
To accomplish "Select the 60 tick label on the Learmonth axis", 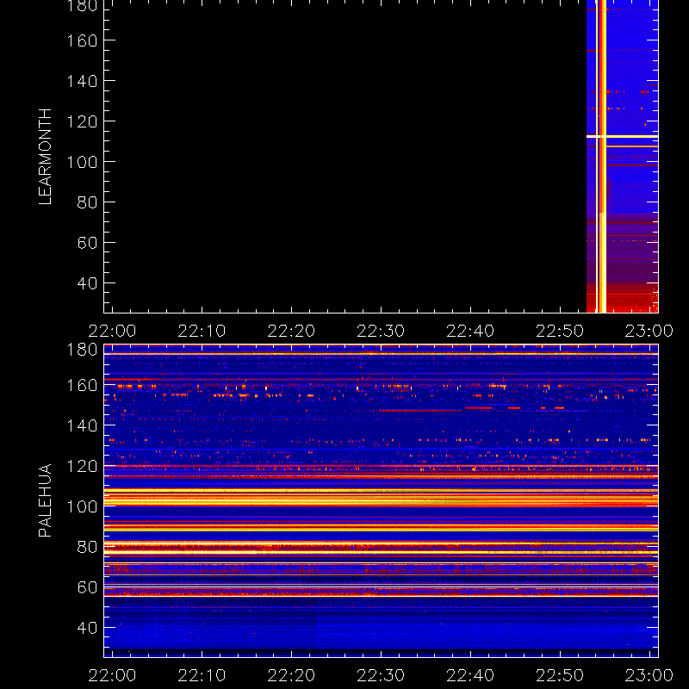I will [87, 243].
